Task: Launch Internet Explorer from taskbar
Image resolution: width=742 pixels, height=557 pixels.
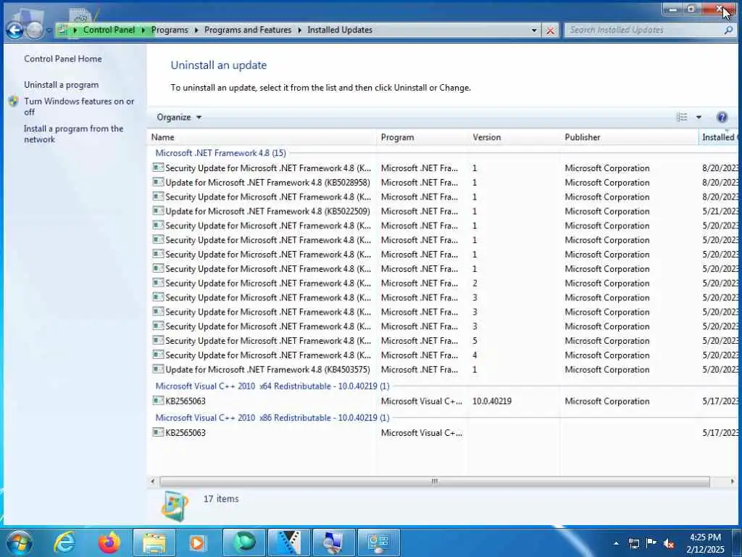Action: click(x=64, y=542)
